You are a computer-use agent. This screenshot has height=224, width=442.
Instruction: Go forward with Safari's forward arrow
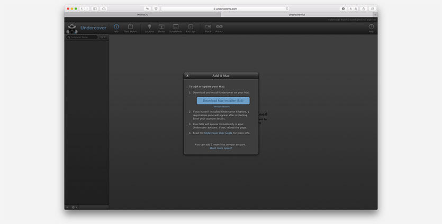(x=87, y=9)
